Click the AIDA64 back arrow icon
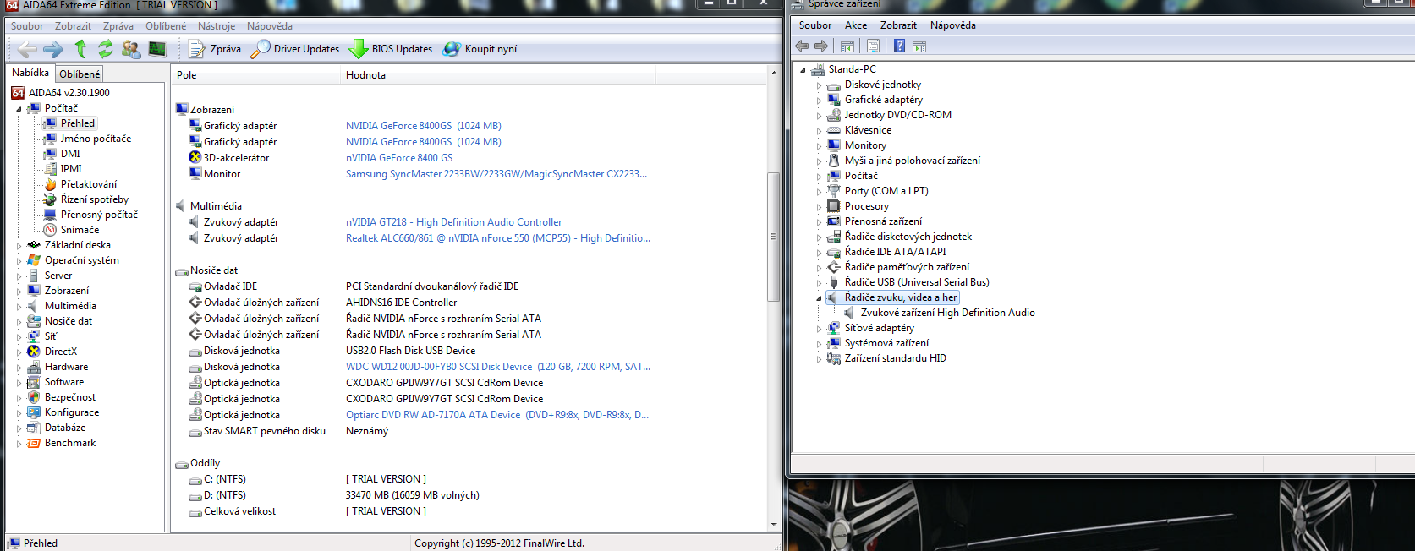Screen dimensions: 1415x551 [27, 49]
